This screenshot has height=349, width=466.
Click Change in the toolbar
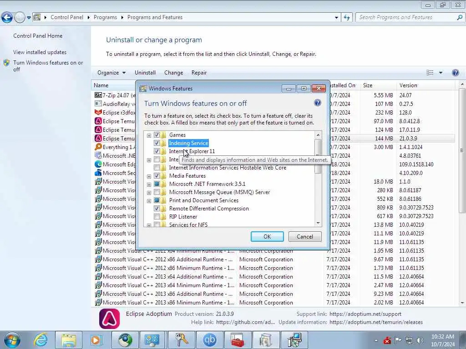pyautogui.click(x=173, y=73)
